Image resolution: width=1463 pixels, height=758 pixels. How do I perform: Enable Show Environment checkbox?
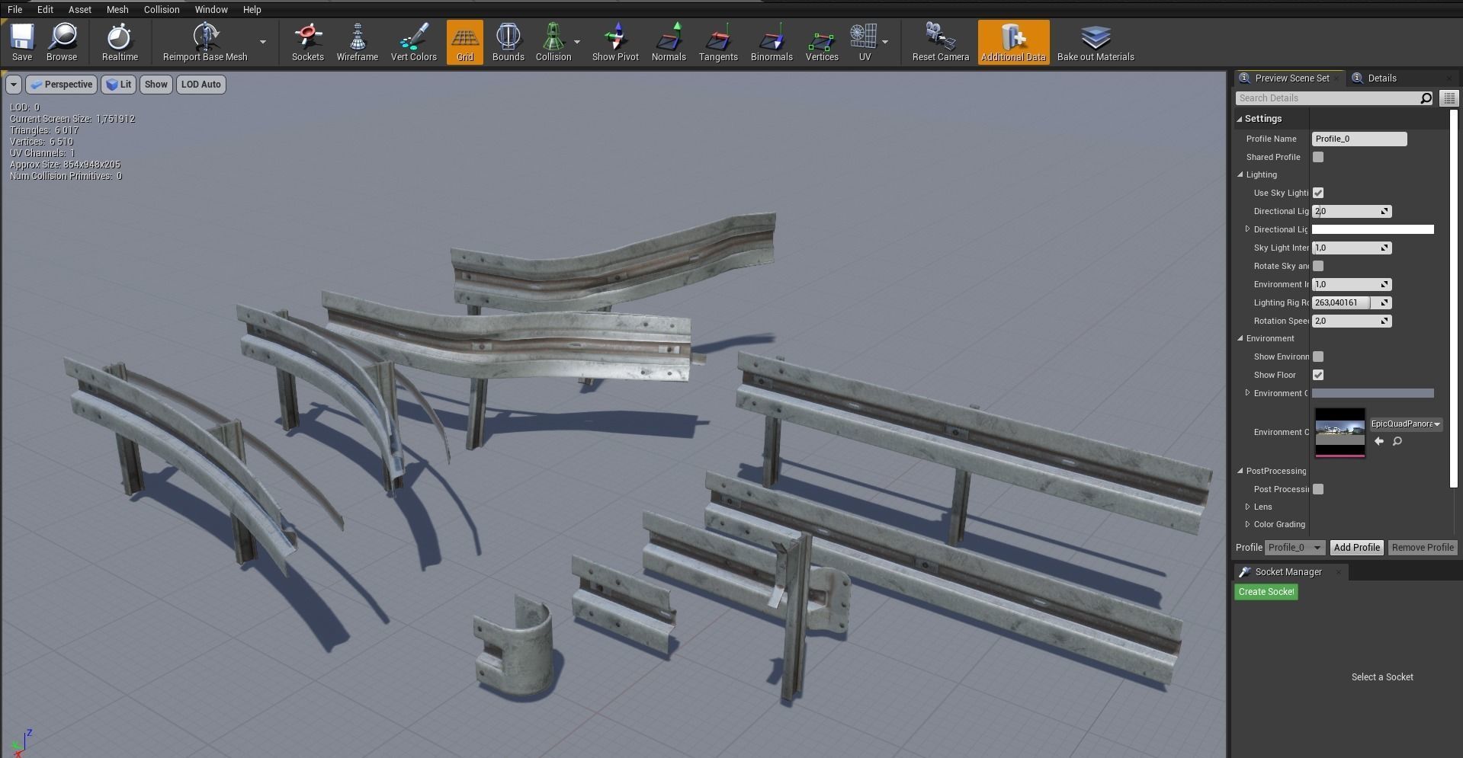tap(1318, 357)
